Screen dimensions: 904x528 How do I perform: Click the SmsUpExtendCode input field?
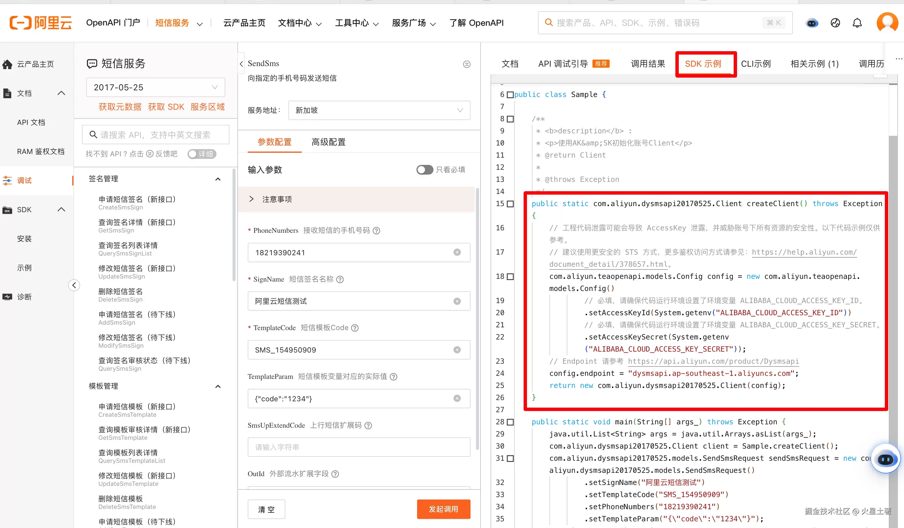pyautogui.click(x=359, y=447)
